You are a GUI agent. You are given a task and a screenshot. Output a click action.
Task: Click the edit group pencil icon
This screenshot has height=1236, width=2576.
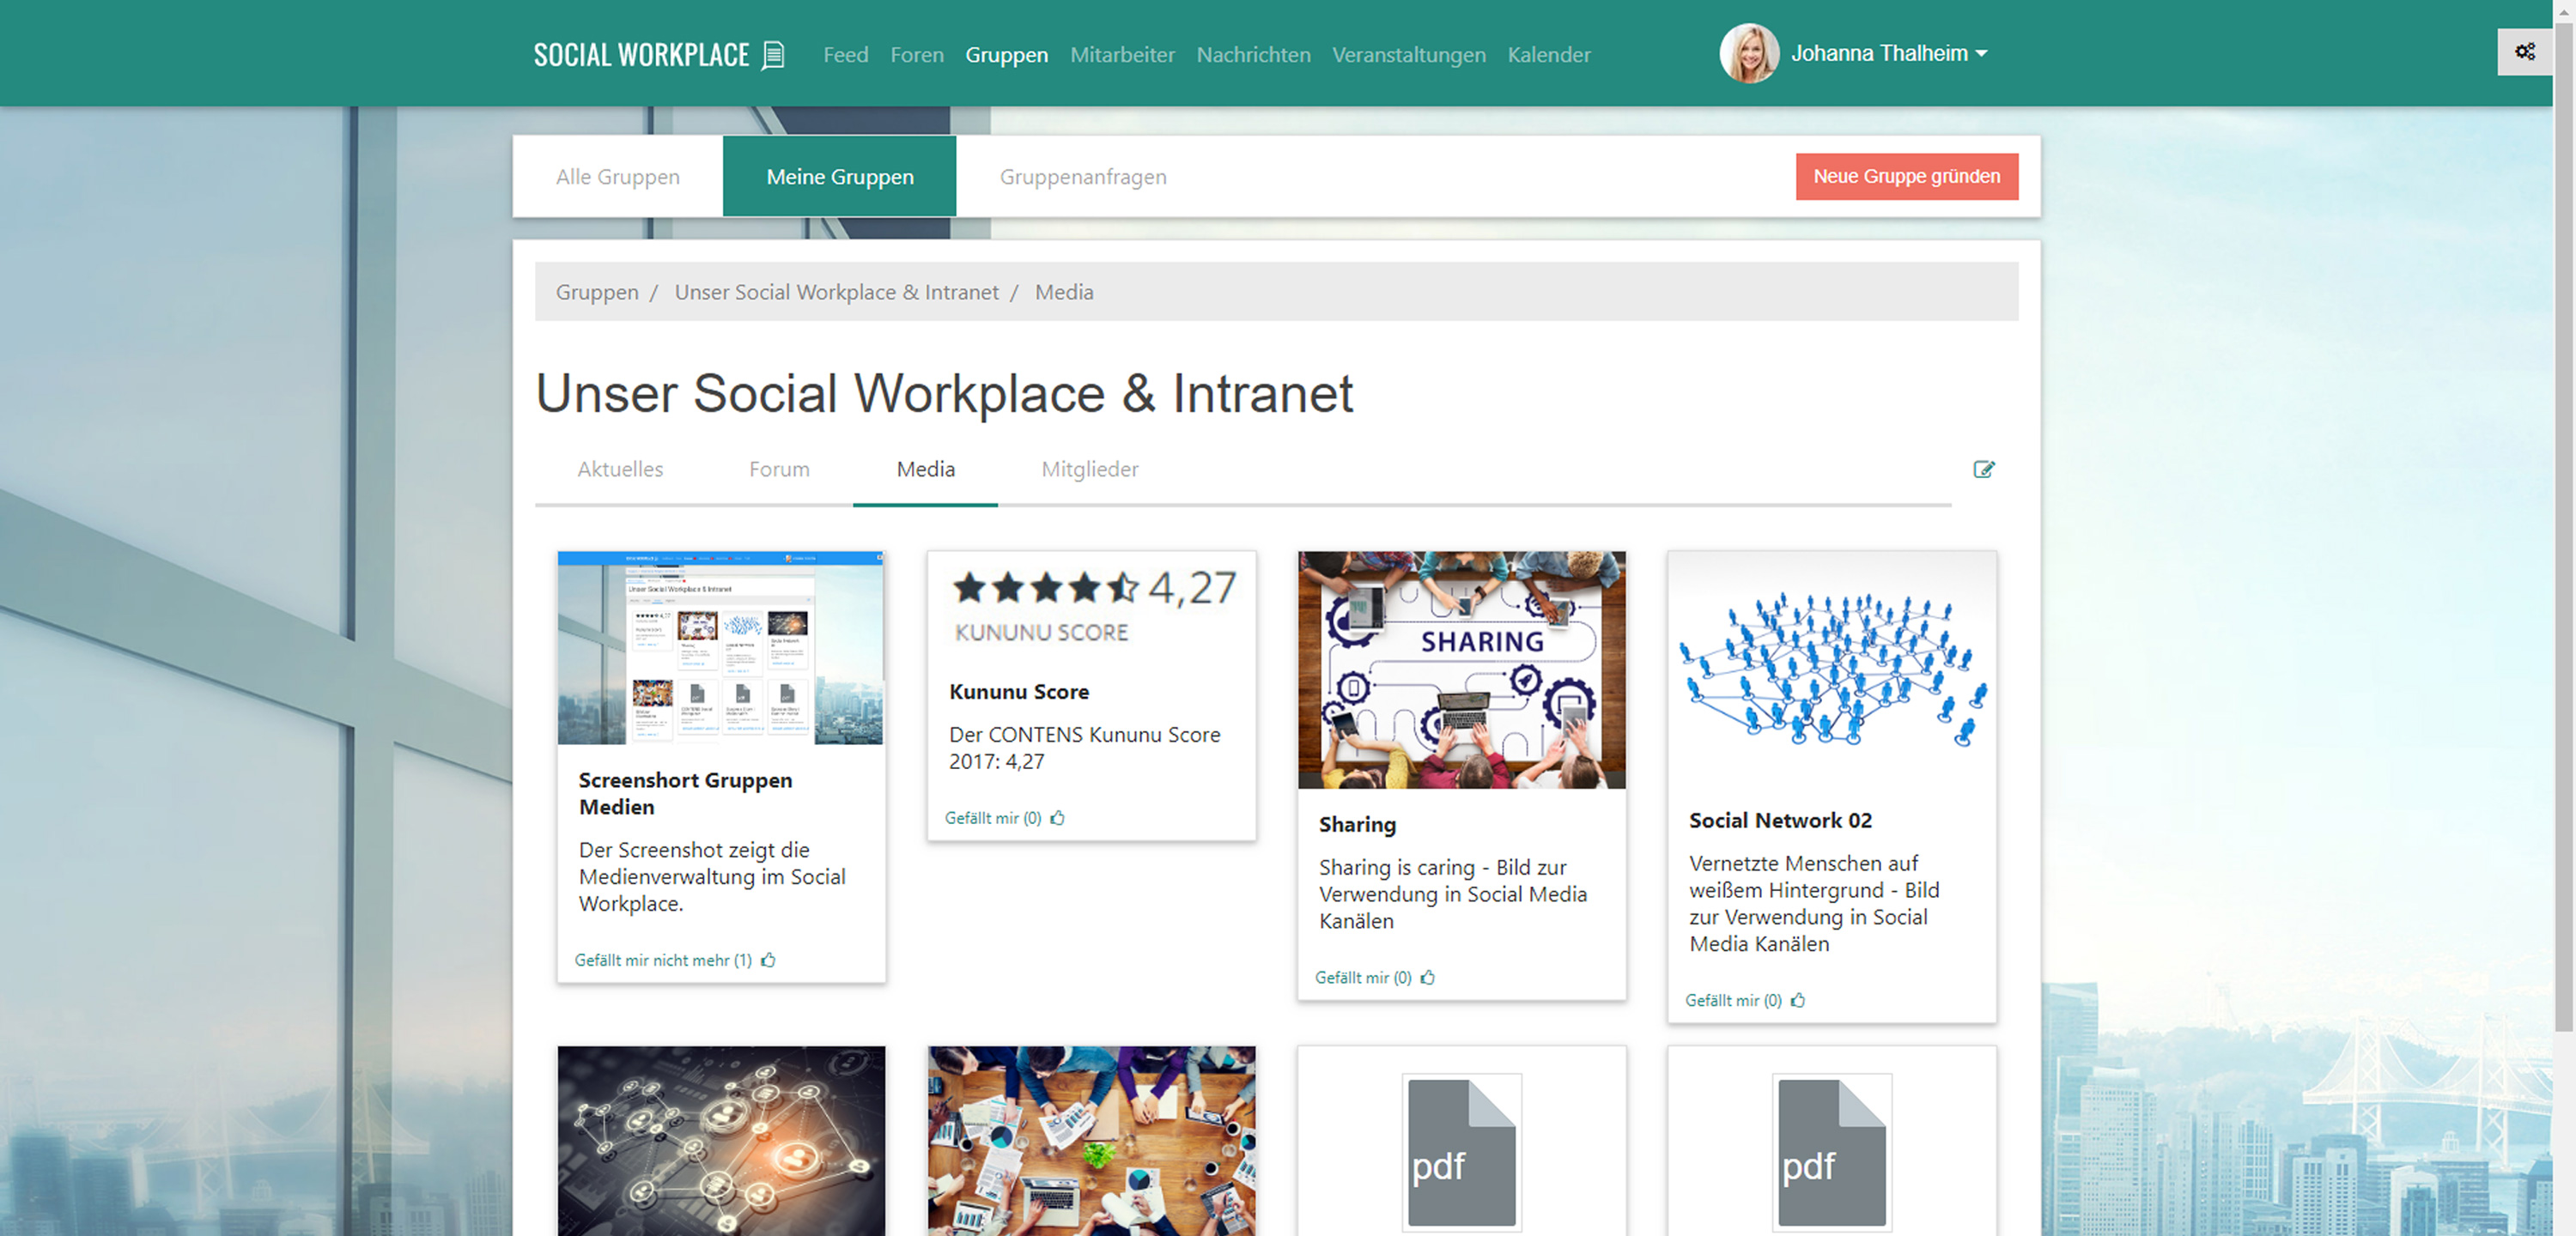tap(1983, 469)
